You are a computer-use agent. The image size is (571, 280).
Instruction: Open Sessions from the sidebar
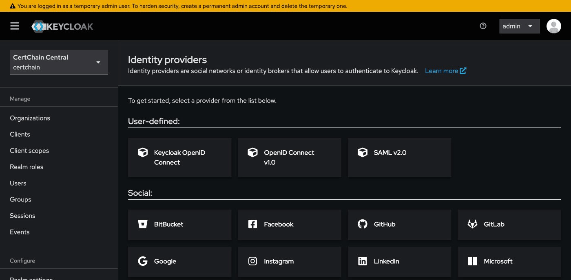(22, 216)
